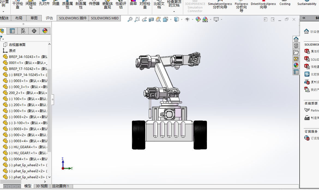The height and width of the screenshot is (190, 319).
Task: Open View Orientation dropdown arrow
Action: [x=170, y=20]
